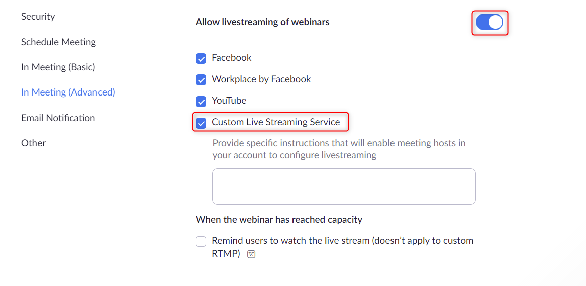This screenshot has width=586, height=286.
Task: Click the When the webinar has reached capacity heading
Action: (x=279, y=220)
